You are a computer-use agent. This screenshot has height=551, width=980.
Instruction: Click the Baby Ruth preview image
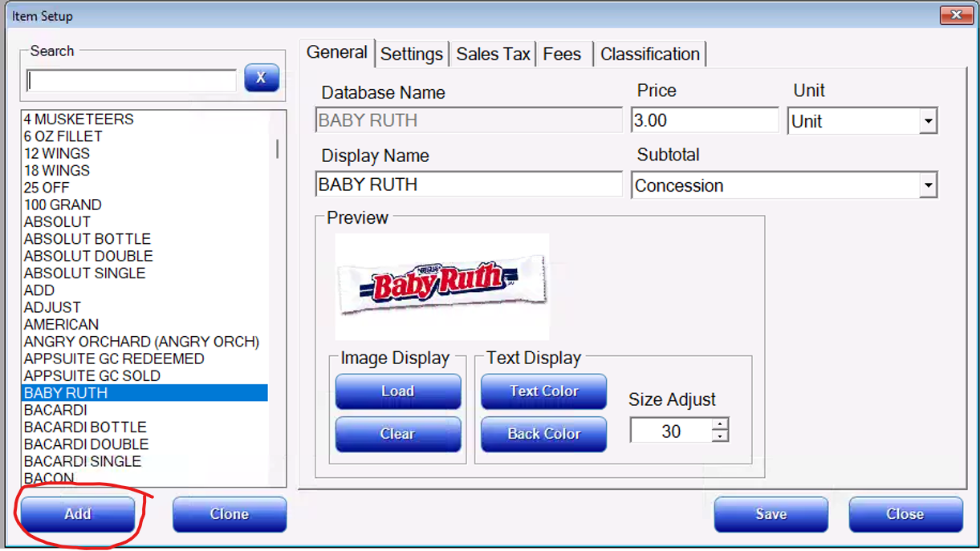(x=442, y=286)
